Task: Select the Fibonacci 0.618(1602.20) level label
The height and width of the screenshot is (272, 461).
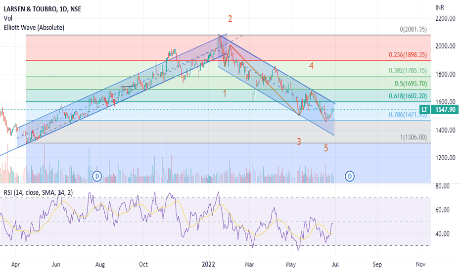Action: coord(408,96)
